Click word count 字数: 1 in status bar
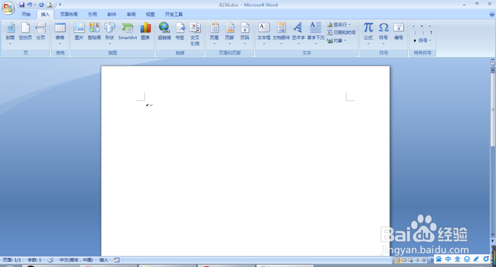Viewport: 496px width, 267px height. tap(35, 260)
